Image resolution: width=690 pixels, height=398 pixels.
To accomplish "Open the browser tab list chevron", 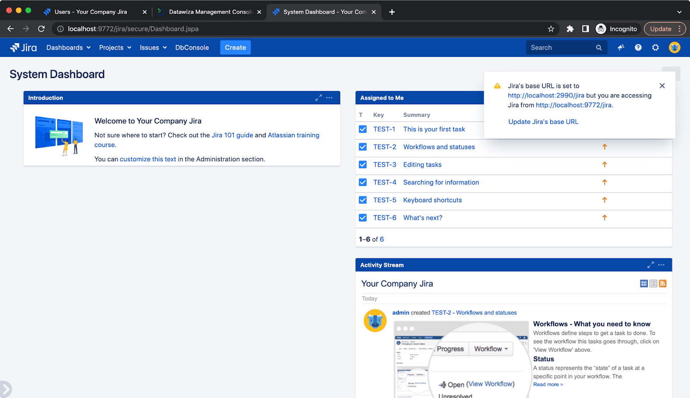I will (679, 12).
